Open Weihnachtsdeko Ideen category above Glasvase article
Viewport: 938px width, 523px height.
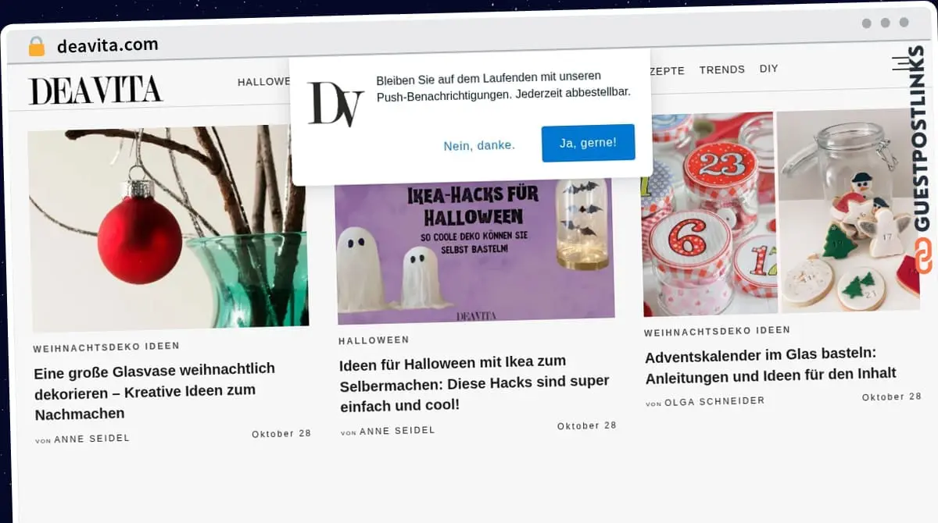point(106,347)
